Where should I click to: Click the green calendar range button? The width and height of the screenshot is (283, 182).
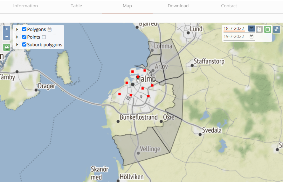click(x=268, y=29)
